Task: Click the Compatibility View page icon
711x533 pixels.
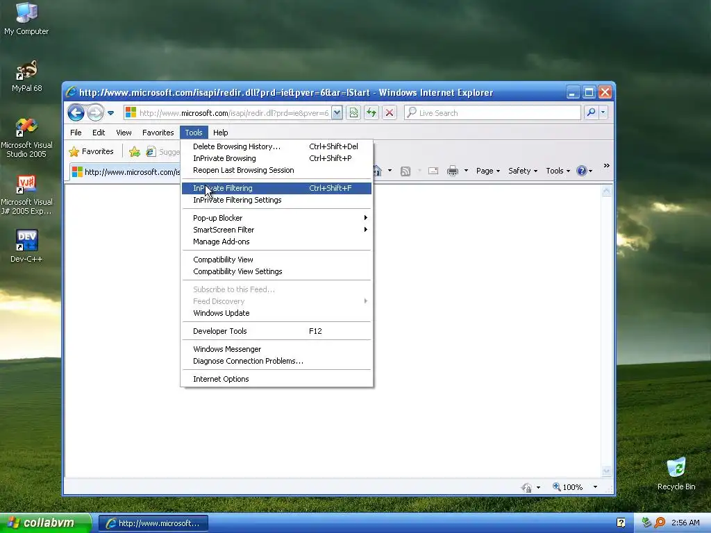Action: pyautogui.click(x=353, y=112)
